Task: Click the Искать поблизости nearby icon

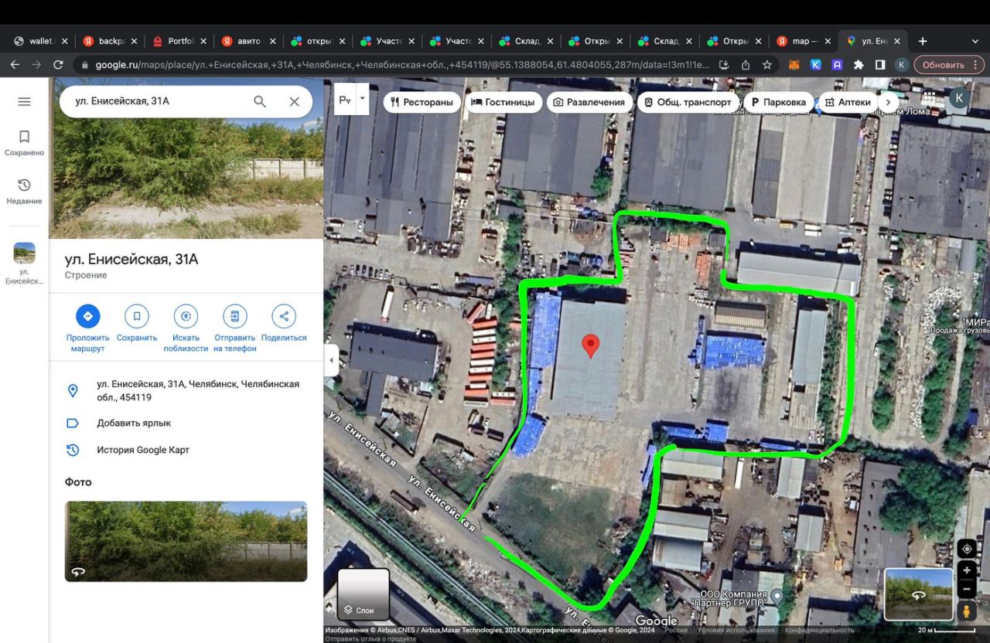Action: tap(186, 316)
